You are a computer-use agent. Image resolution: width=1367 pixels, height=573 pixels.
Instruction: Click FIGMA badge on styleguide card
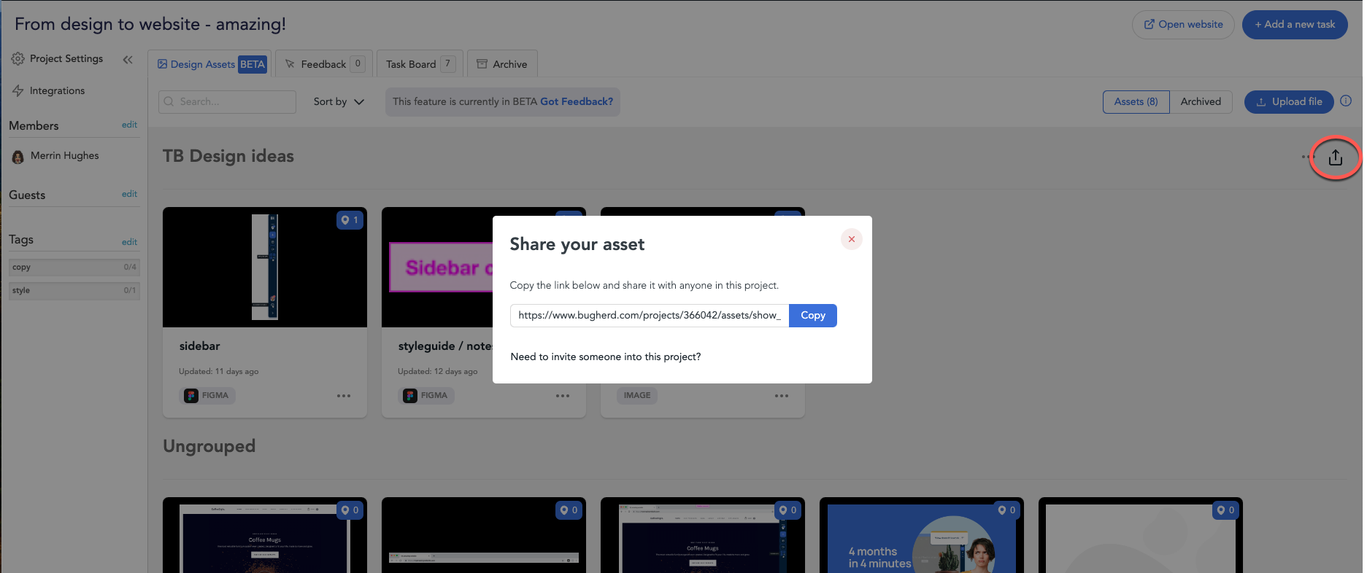coord(426,395)
